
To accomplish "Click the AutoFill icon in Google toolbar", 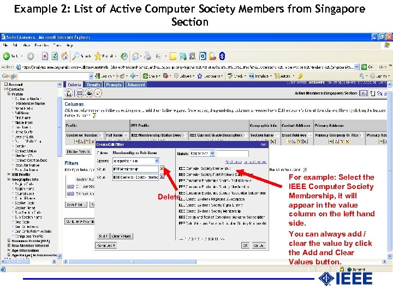I will click(277, 76).
